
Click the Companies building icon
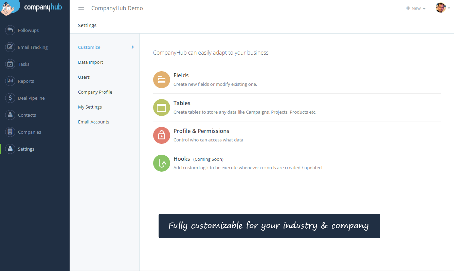tap(10, 132)
